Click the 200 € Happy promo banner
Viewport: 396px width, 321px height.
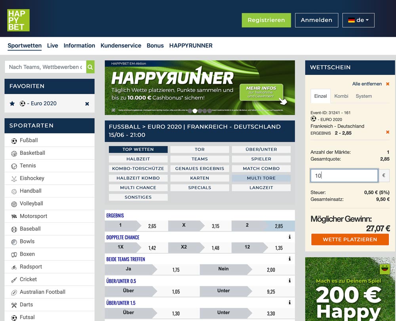[350, 289]
